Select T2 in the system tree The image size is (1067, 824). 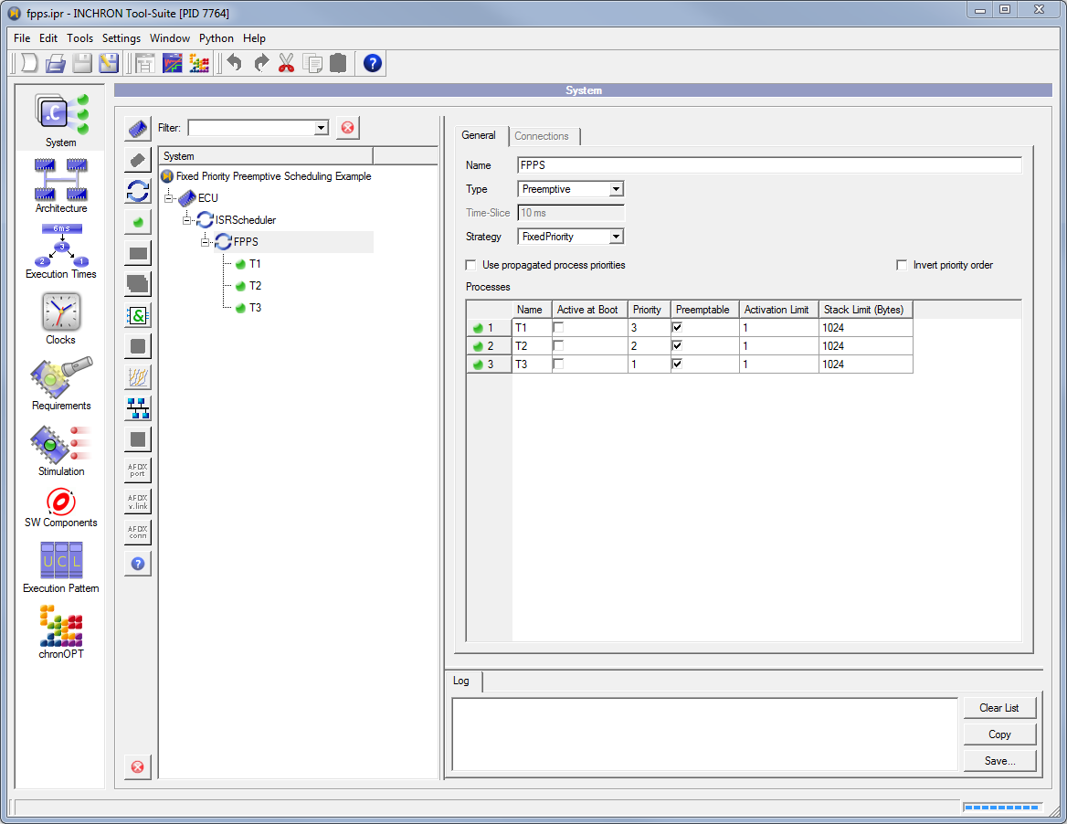pos(255,286)
